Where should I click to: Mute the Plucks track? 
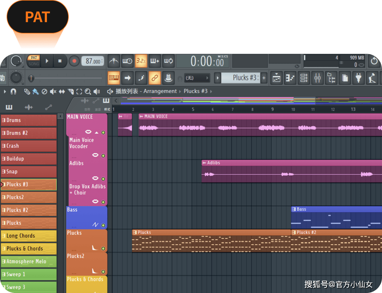point(103,248)
